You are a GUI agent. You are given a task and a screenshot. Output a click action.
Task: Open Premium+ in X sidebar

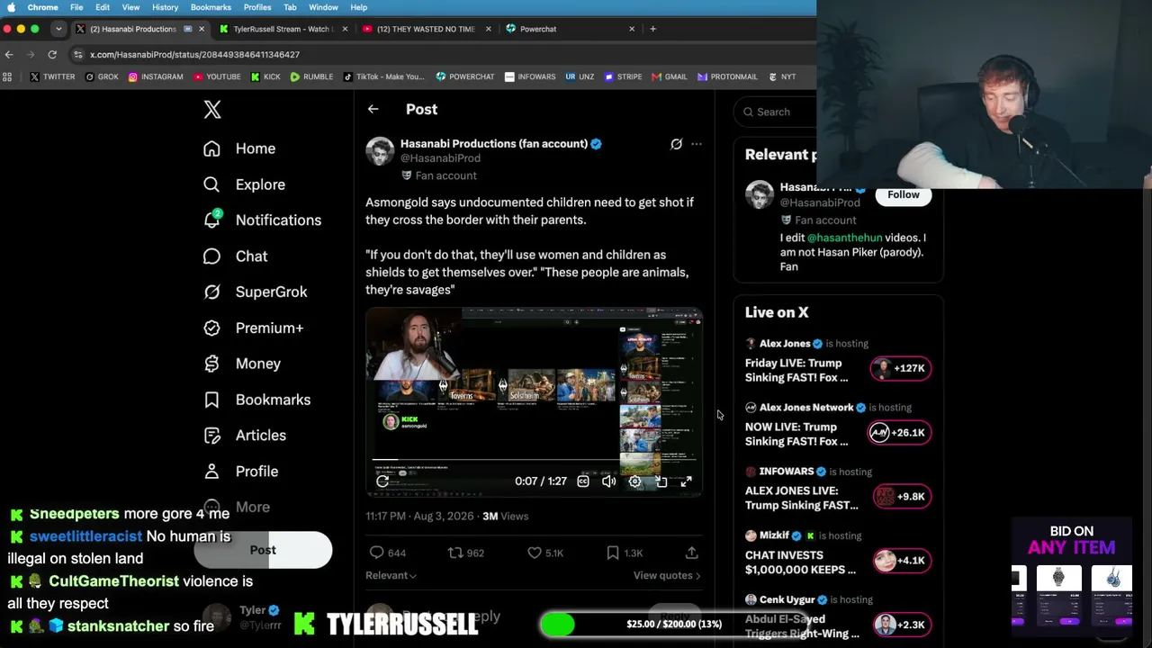tap(253, 328)
